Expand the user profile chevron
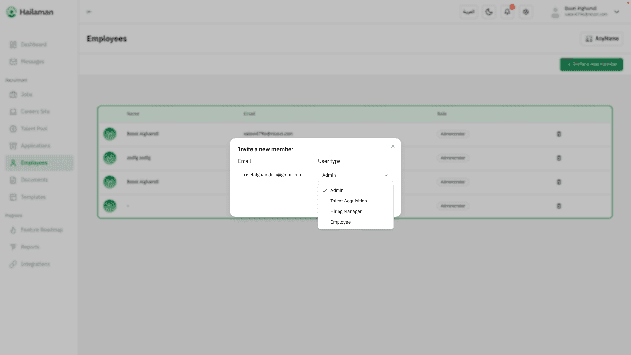The image size is (631, 355). pyautogui.click(x=616, y=12)
